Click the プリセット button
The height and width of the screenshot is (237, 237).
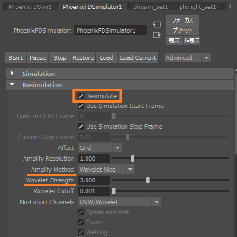point(183,30)
